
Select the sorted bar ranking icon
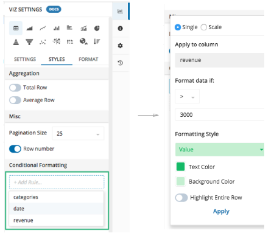(x=97, y=41)
